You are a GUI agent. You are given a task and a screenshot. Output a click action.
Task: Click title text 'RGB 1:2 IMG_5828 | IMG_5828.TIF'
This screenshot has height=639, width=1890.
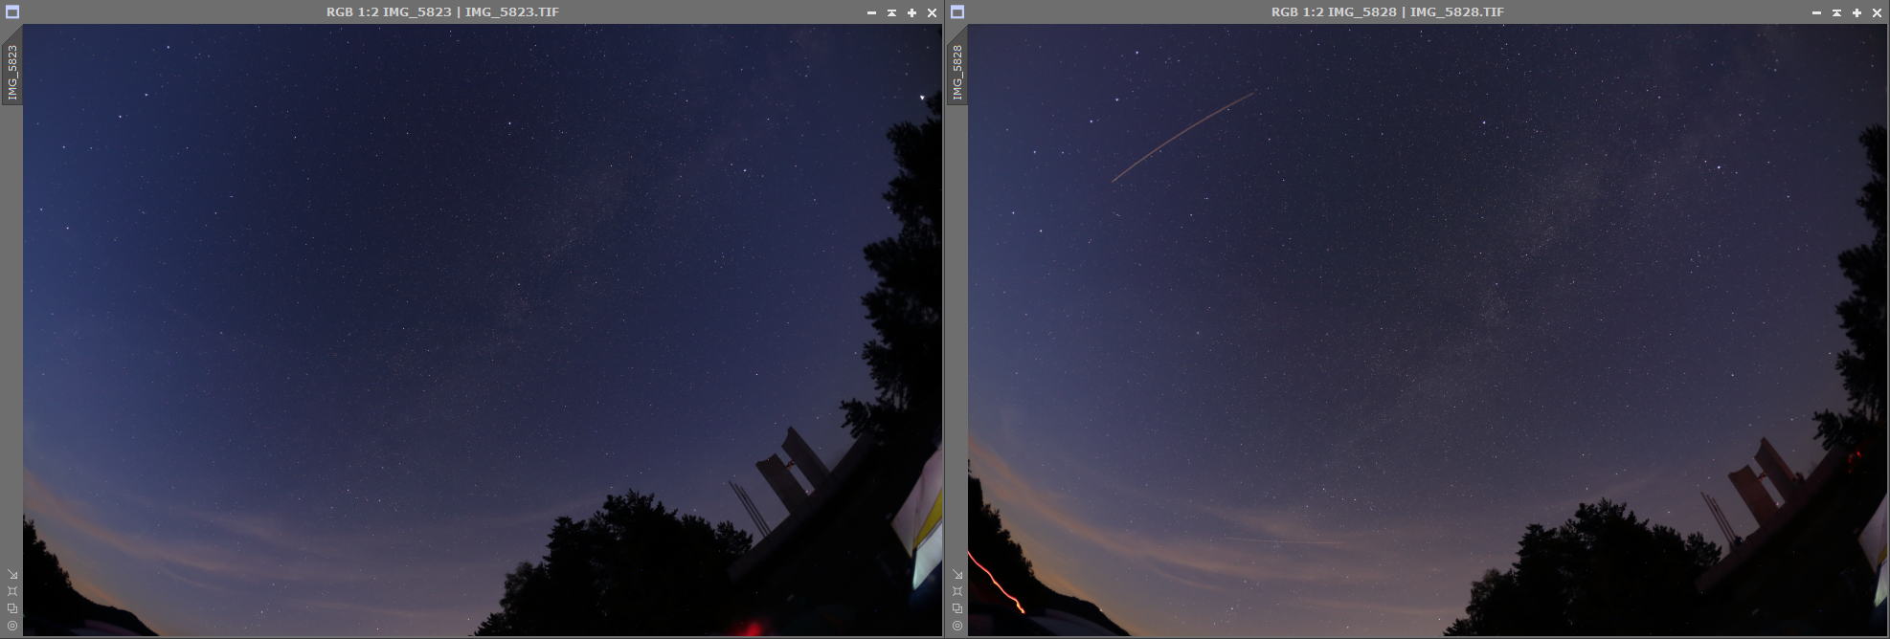pos(1387,12)
